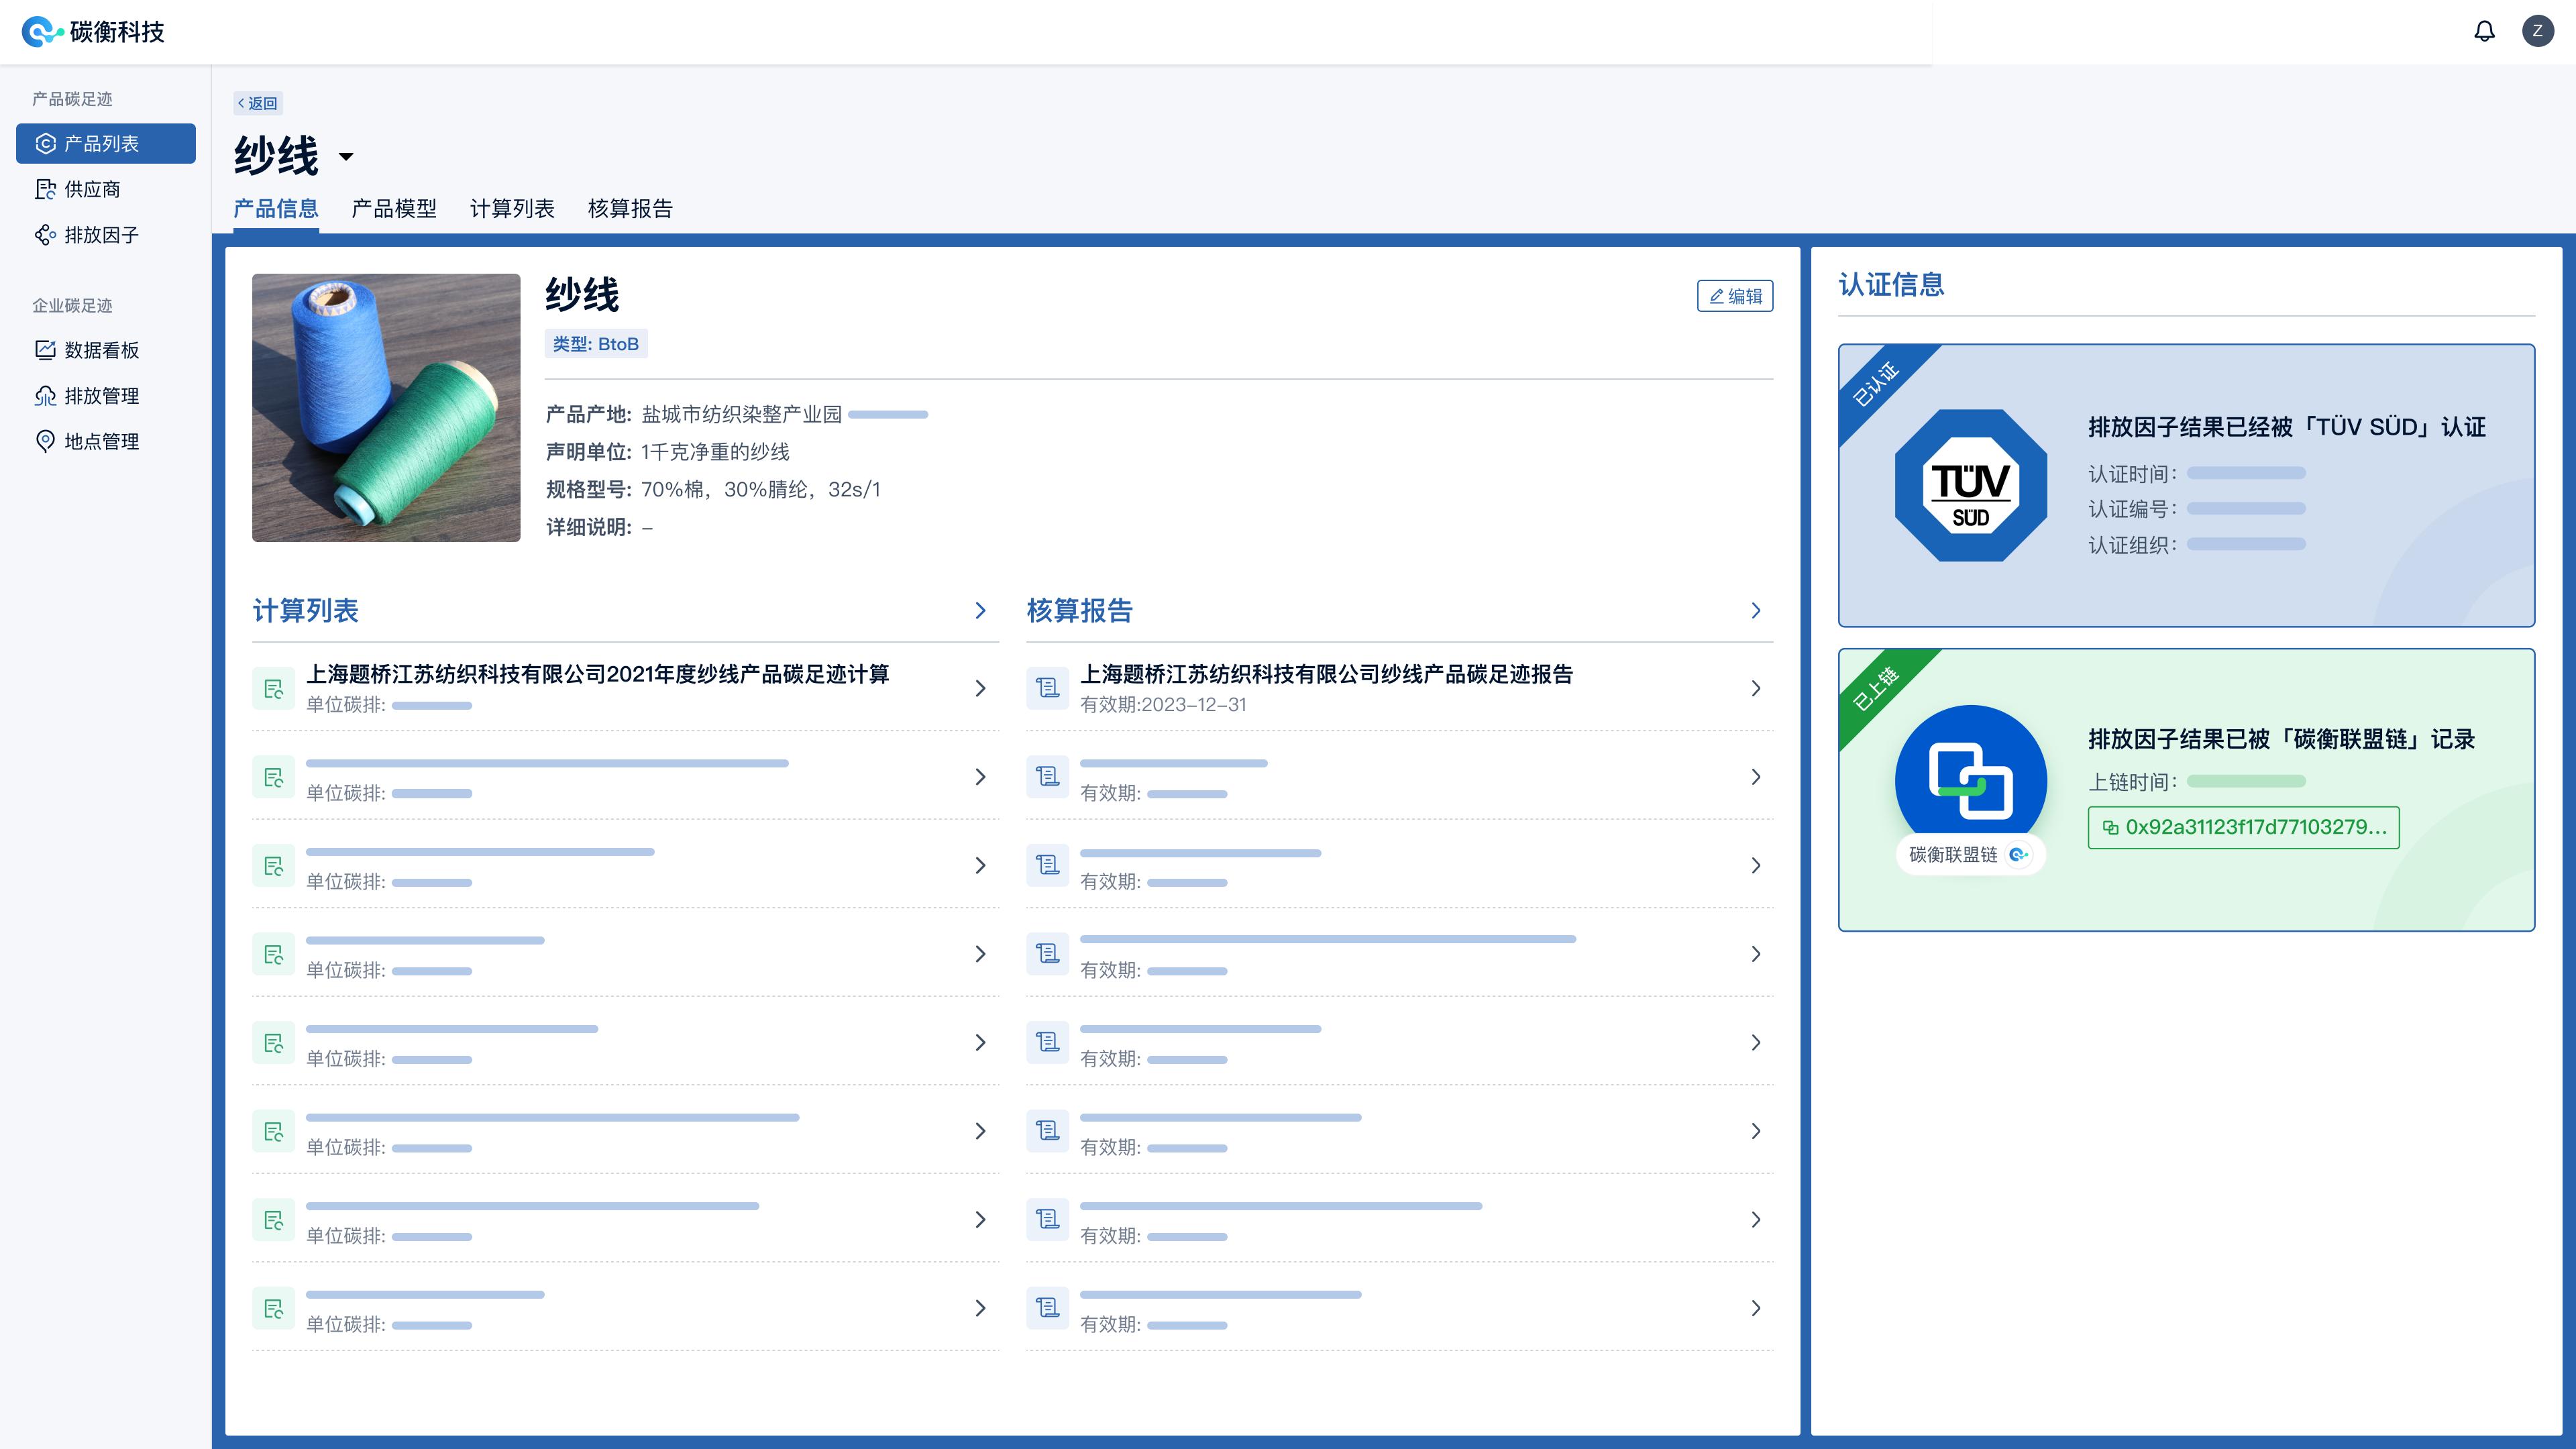Open 纱线产品碳足迹报告 valid until 2023-12-31
Screen dimensions: 2576x1449
[x=1326, y=687]
